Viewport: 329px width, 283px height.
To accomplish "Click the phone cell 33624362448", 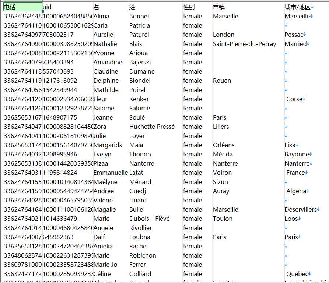I will point(23,16).
